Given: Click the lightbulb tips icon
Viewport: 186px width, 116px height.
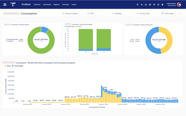Looking at the screenshot, I should point(162,5).
